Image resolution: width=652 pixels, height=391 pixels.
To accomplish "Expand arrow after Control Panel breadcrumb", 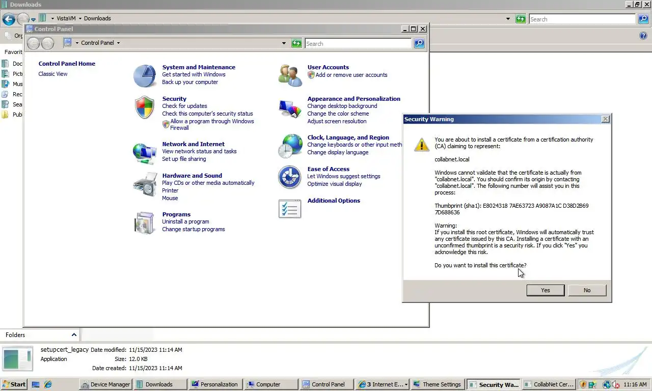I will tap(118, 43).
